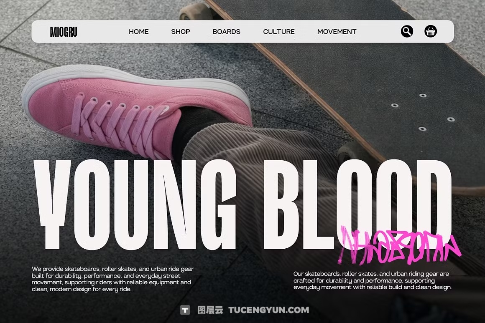The height and width of the screenshot is (323, 485).
Task: Click the 图层云 watermark text
Action: pos(210,310)
